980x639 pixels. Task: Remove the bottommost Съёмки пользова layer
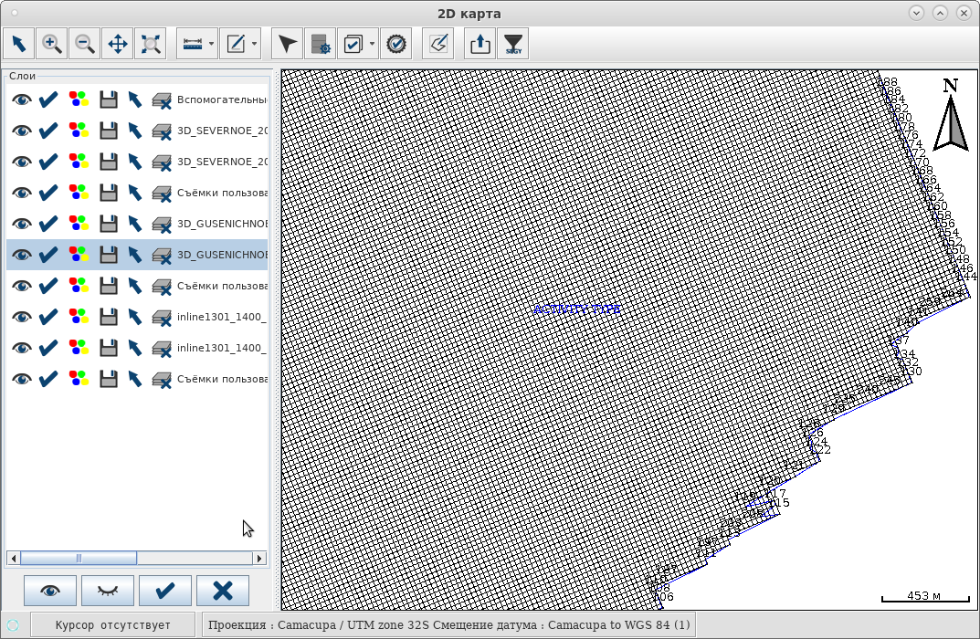click(162, 380)
